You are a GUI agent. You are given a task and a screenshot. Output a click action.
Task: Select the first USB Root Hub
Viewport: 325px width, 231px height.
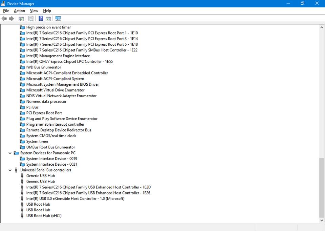click(38, 204)
